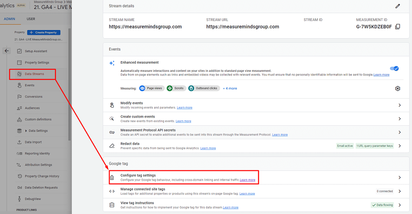412x214 pixels.
Task: Click the back arrow in admin sidebar
Action: pyautogui.click(x=7, y=51)
